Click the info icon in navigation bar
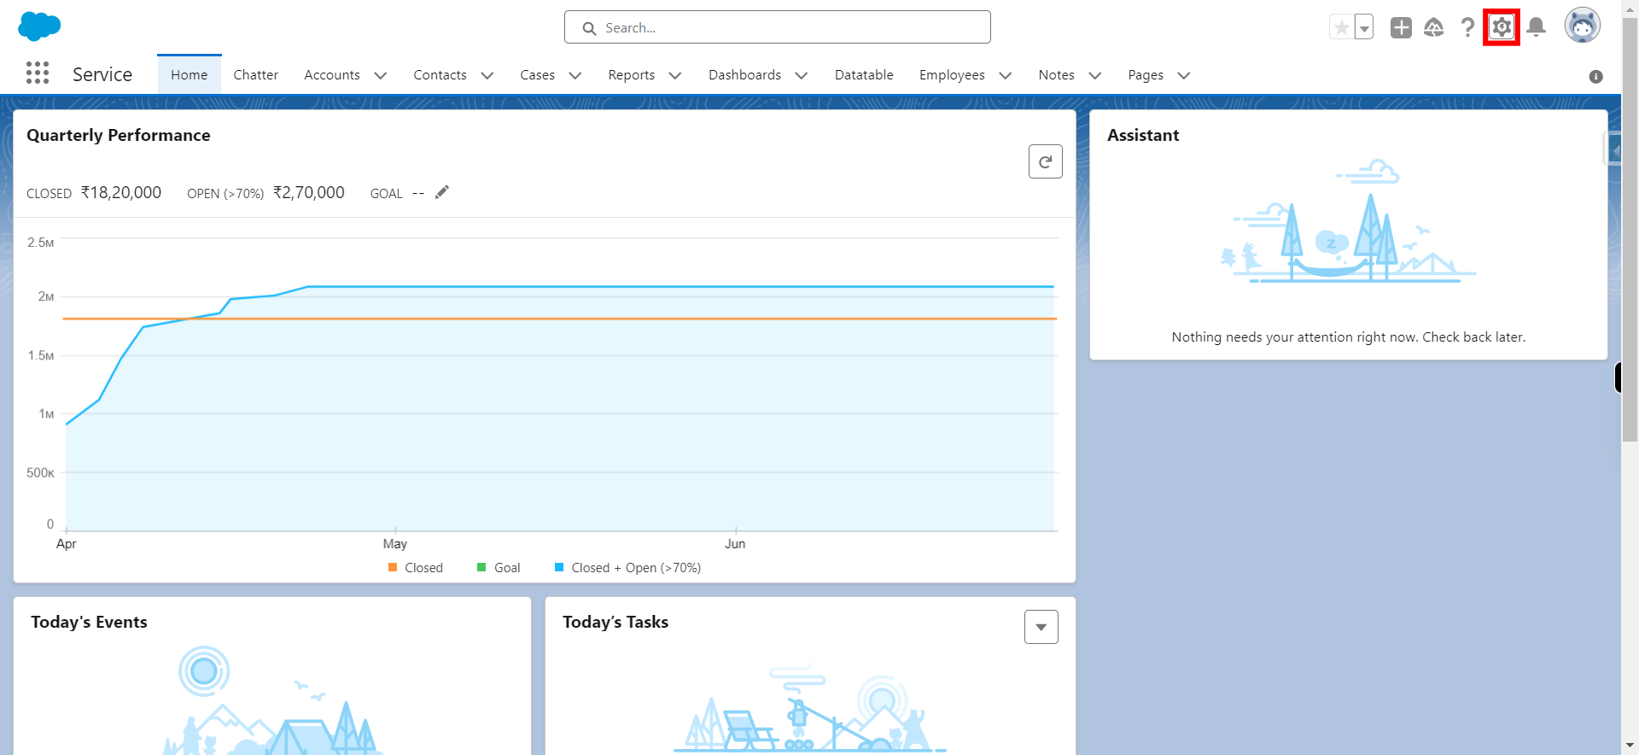The image size is (1639, 755). (x=1595, y=77)
